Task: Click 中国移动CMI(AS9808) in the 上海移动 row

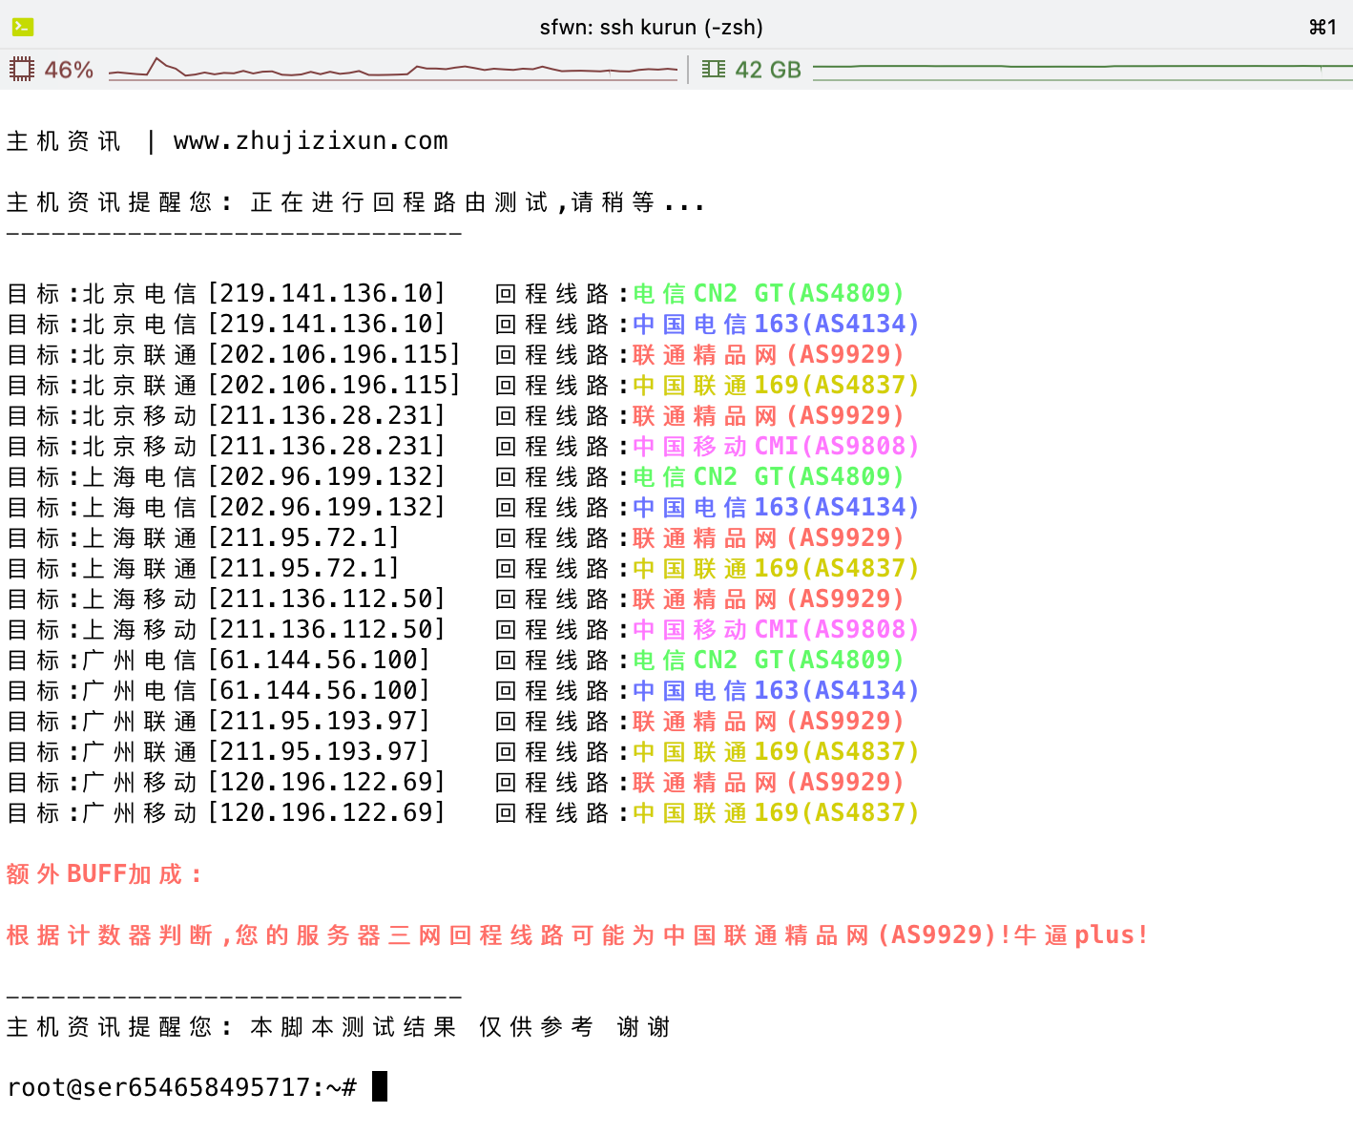Action: coord(776,629)
